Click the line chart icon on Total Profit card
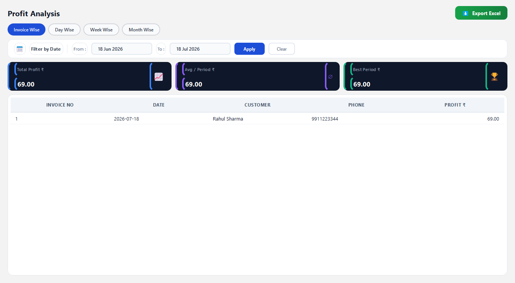Viewport: 515px width, 283px height. point(159,77)
